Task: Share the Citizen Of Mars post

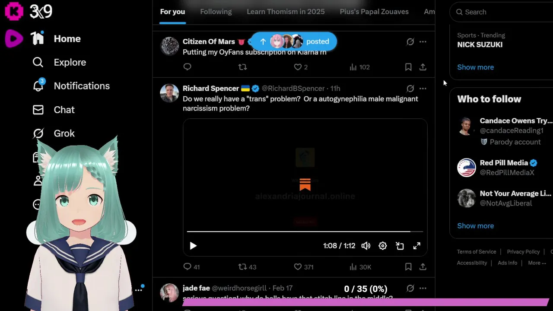Action: [423, 67]
